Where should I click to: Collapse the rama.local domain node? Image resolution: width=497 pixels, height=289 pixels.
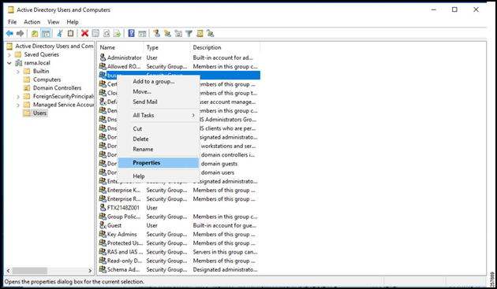(9, 63)
